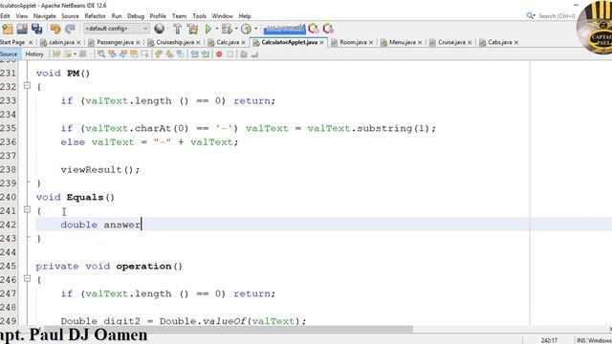Open the Help menu
This screenshot has height=344, width=612.
(x=245, y=16)
